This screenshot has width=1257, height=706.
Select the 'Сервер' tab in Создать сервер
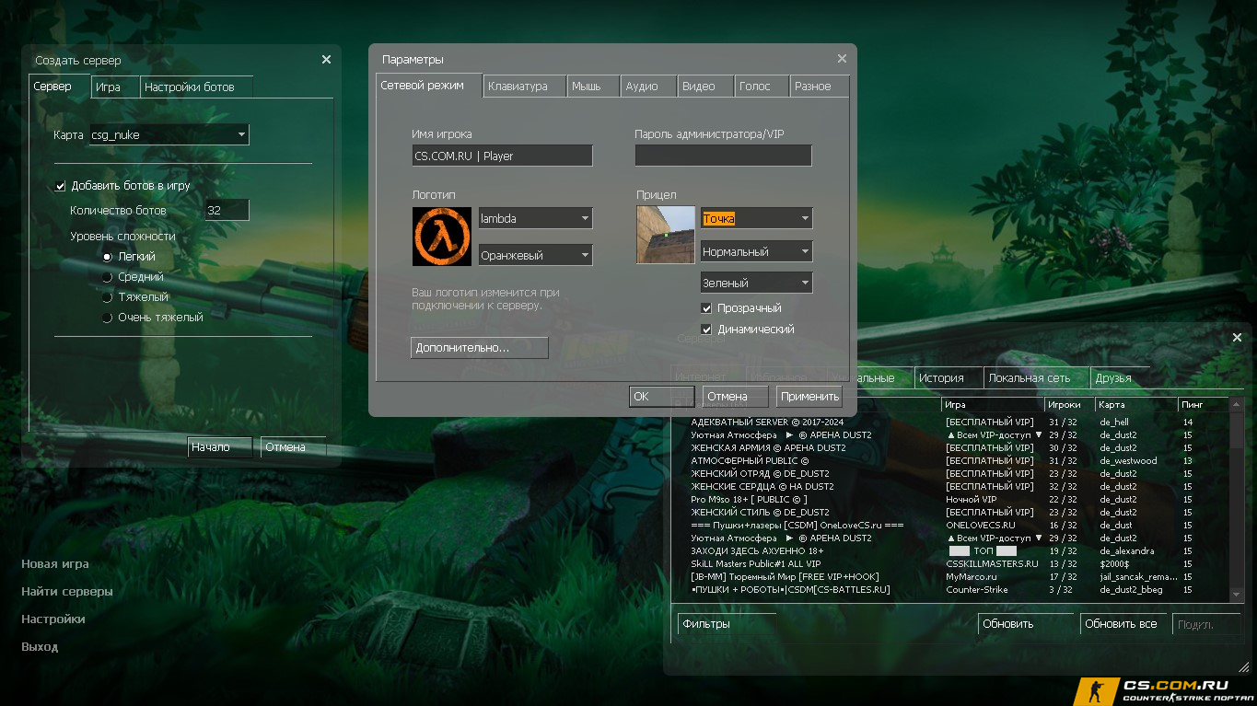(59, 86)
